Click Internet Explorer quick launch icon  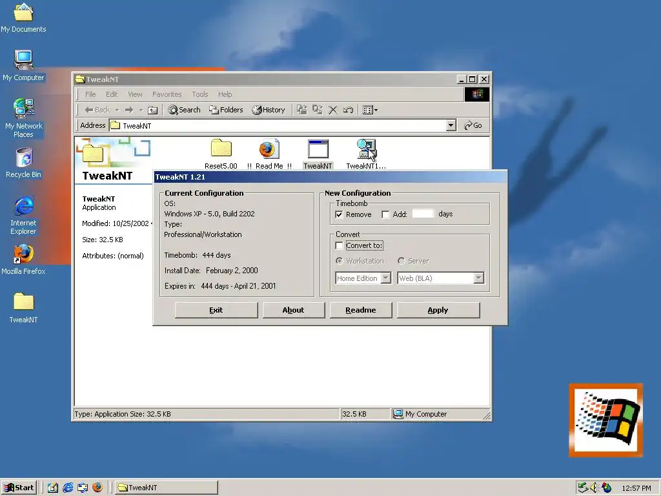67,488
